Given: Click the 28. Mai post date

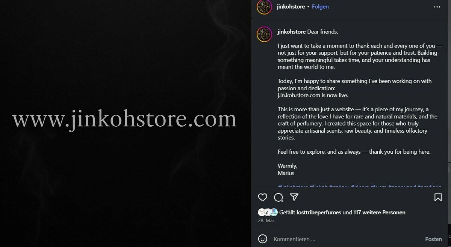Looking at the screenshot, I should point(266,221).
